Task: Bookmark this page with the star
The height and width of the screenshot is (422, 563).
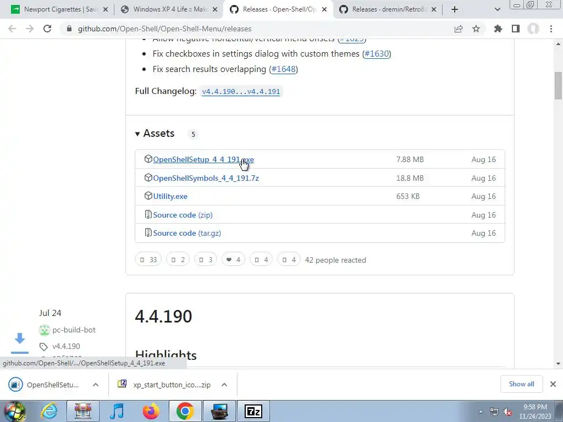Action: point(476,29)
